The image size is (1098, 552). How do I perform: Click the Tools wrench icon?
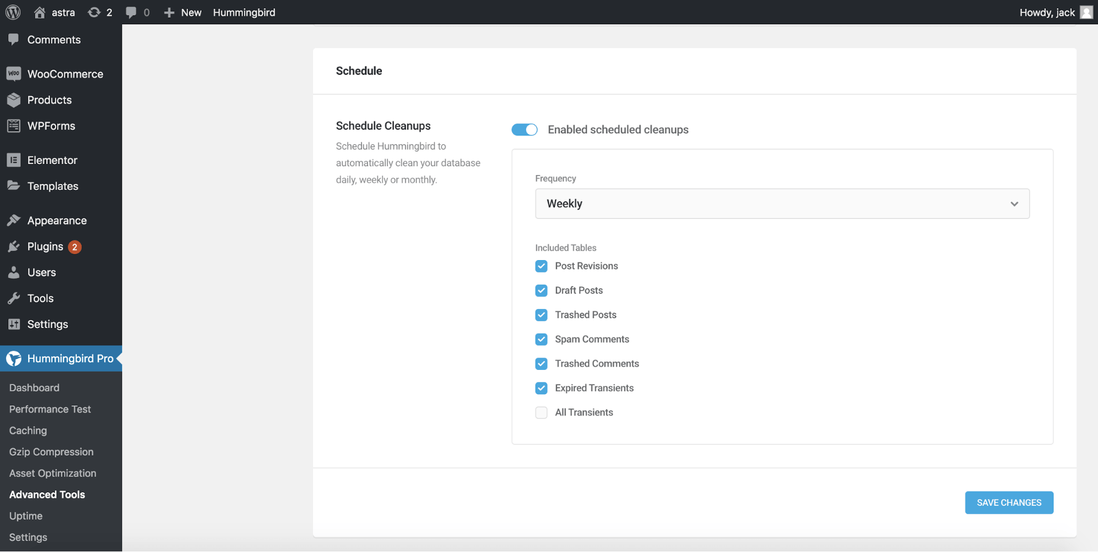(x=13, y=298)
